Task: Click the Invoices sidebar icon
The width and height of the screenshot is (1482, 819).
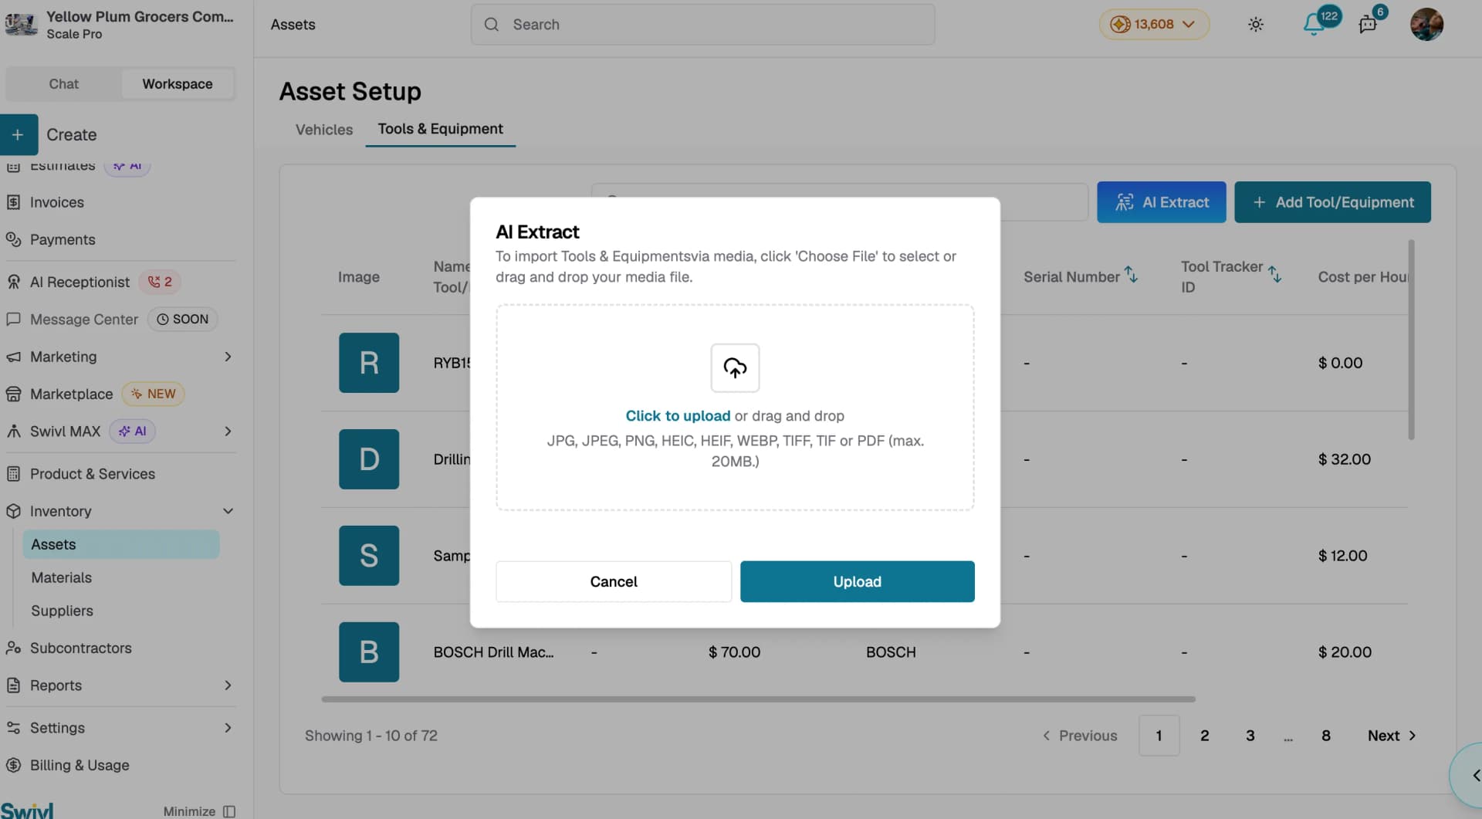Action: [x=13, y=202]
